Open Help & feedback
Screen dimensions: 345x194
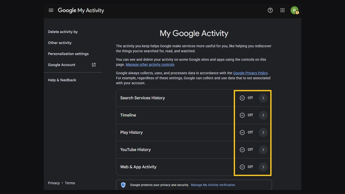(x=62, y=80)
